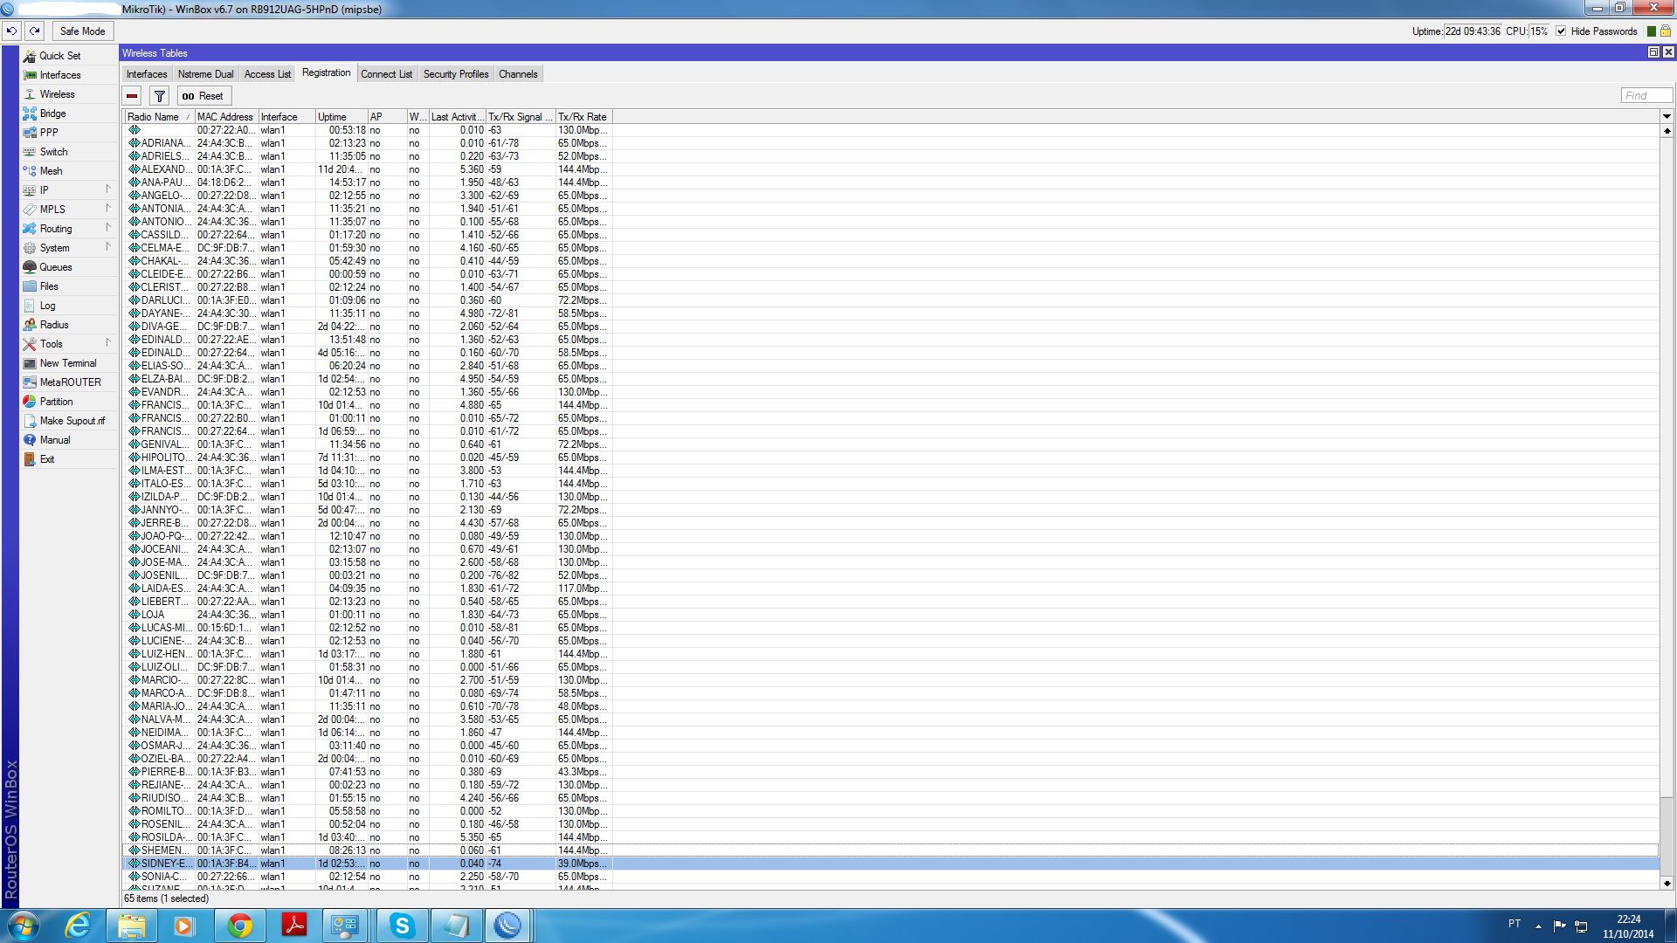This screenshot has width=1677, height=943.
Task: Open Internet Explorer from the taskbar
Action: [78, 926]
